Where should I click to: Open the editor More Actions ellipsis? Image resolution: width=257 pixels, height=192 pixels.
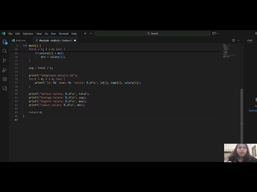(x=239, y=40)
